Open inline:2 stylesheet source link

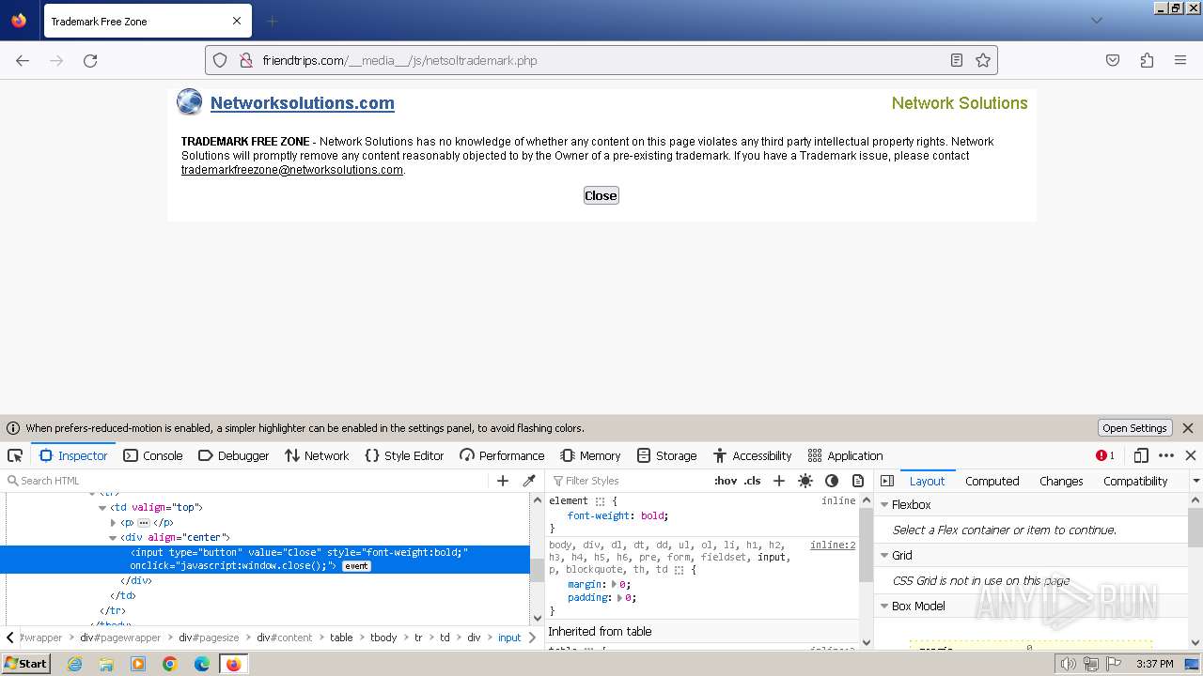coord(833,545)
